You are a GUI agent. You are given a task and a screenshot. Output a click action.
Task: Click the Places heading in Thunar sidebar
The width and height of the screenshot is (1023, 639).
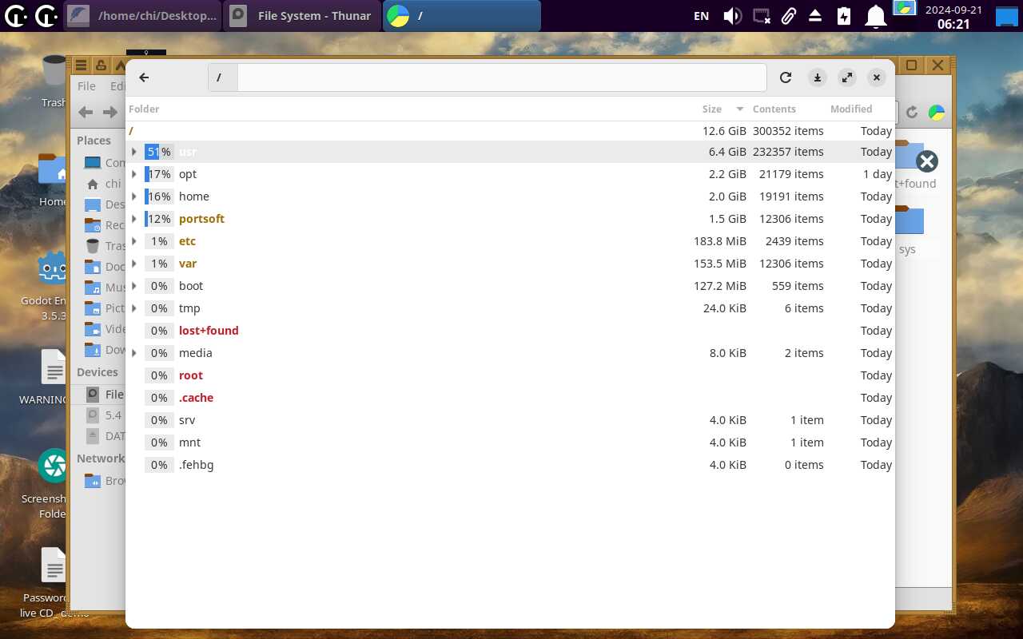coord(94,141)
